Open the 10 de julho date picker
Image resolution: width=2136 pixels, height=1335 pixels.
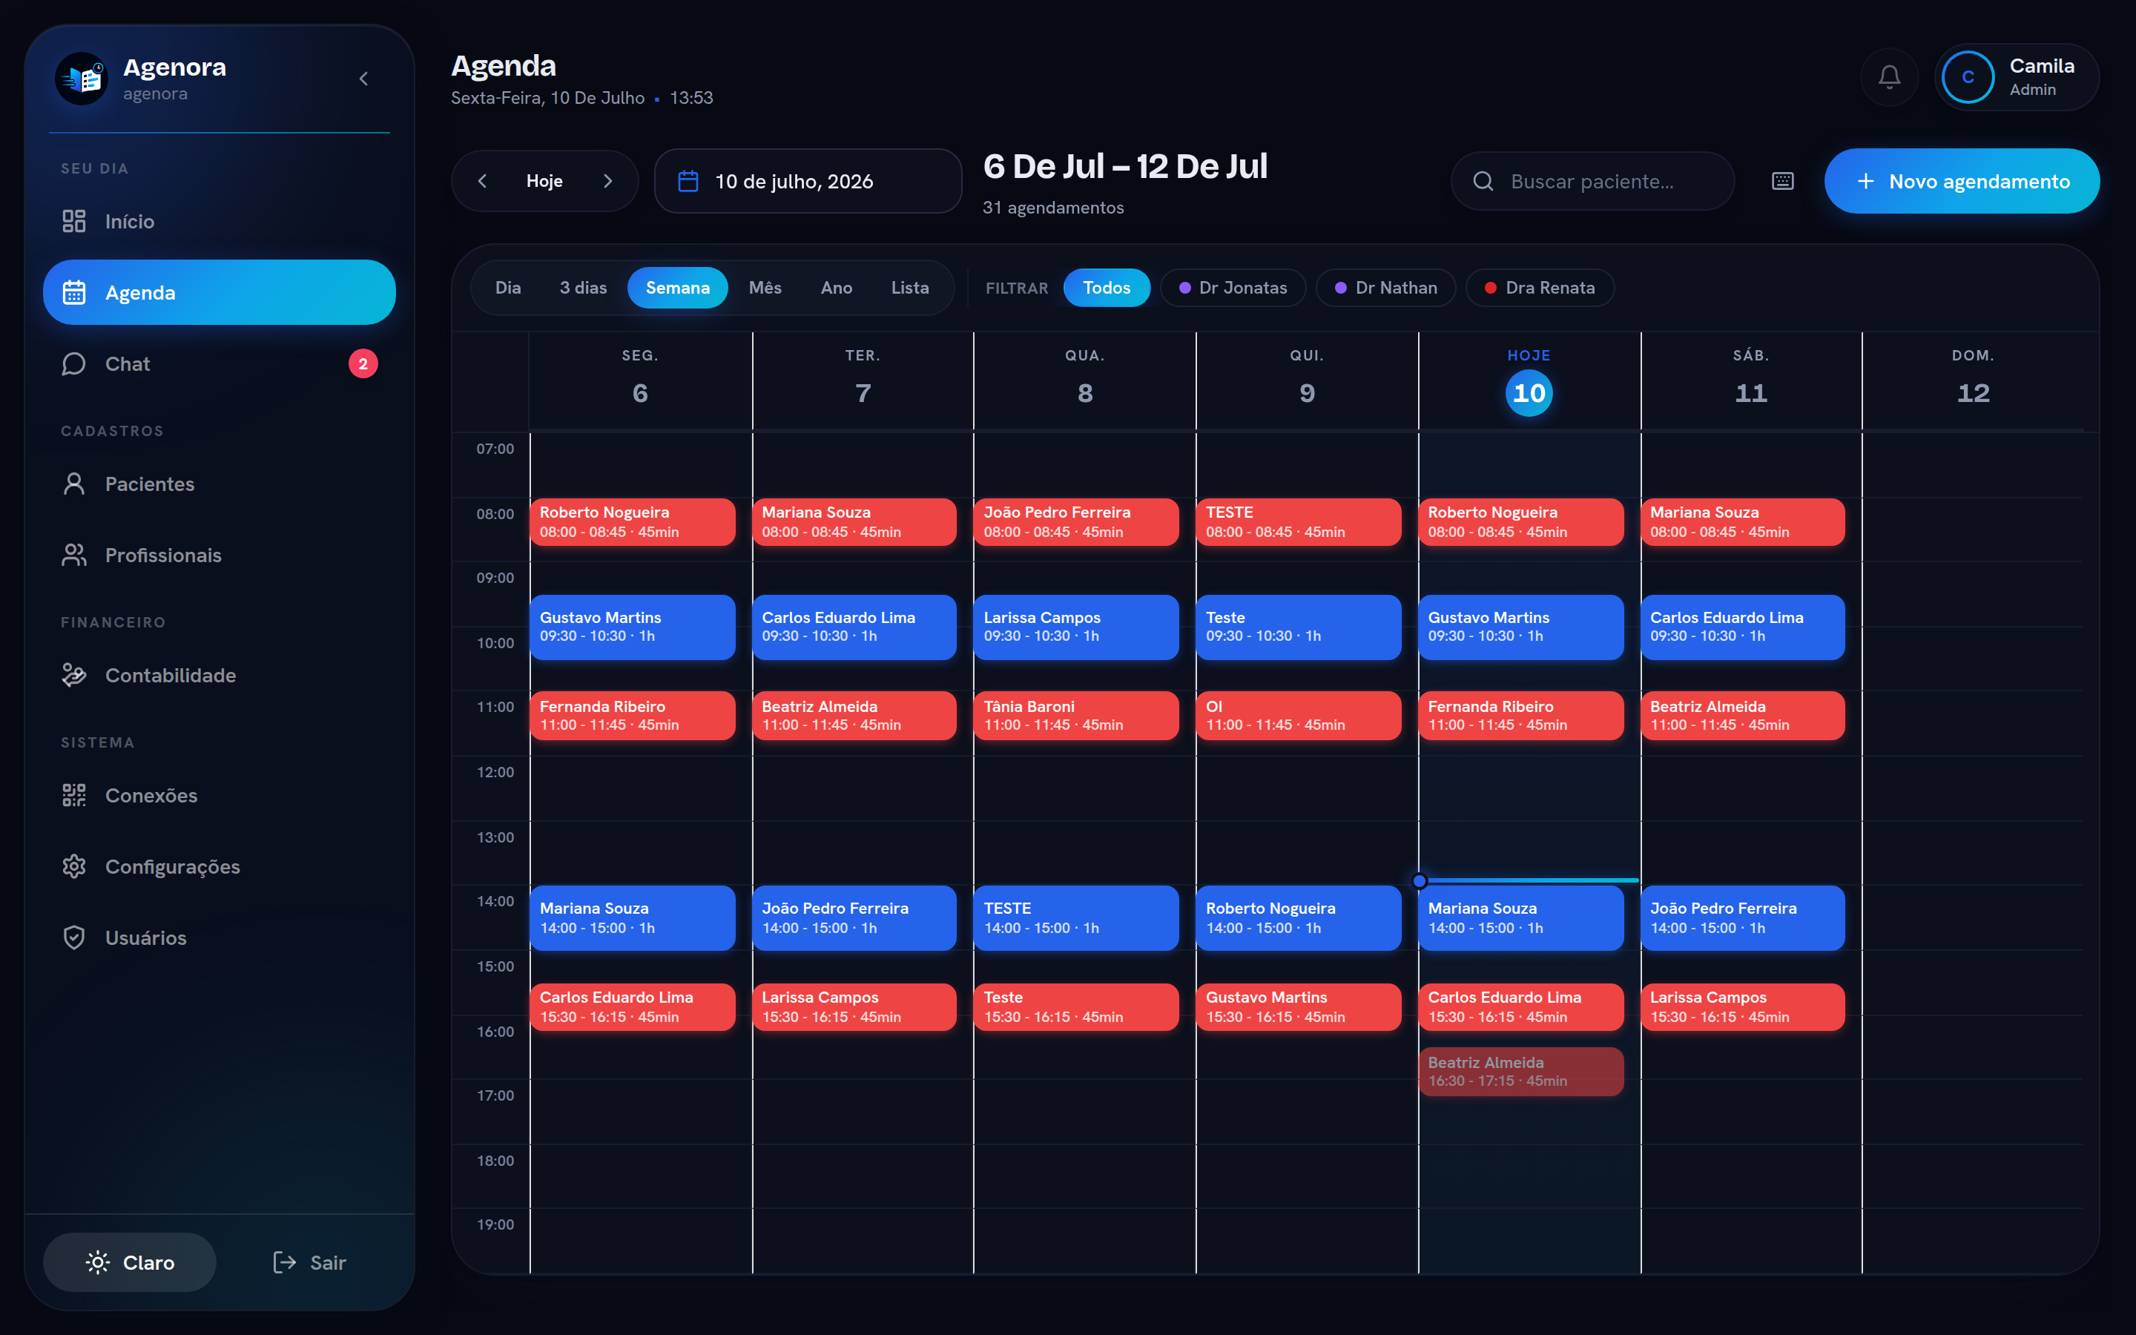(808, 181)
